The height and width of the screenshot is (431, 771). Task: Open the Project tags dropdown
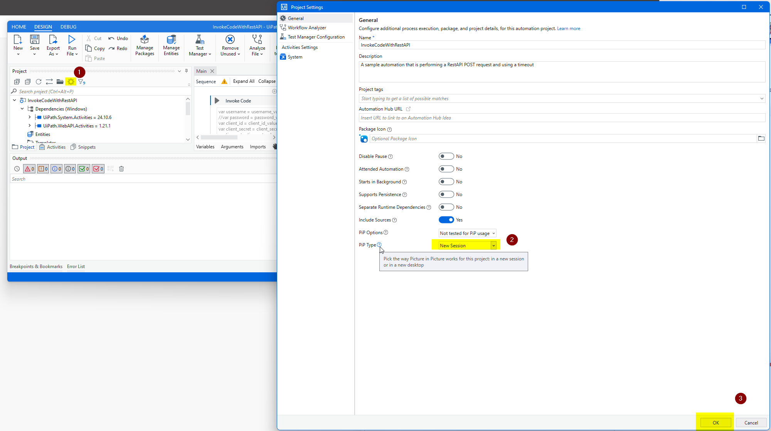pos(762,99)
